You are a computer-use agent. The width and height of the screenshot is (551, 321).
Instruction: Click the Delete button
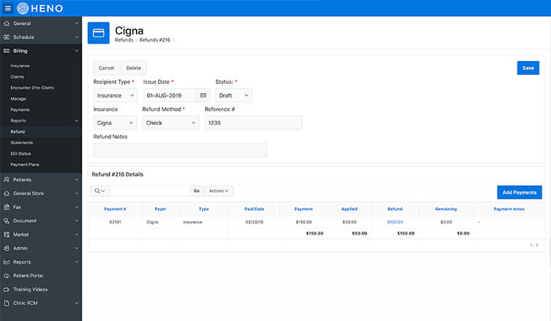pyautogui.click(x=134, y=68)
